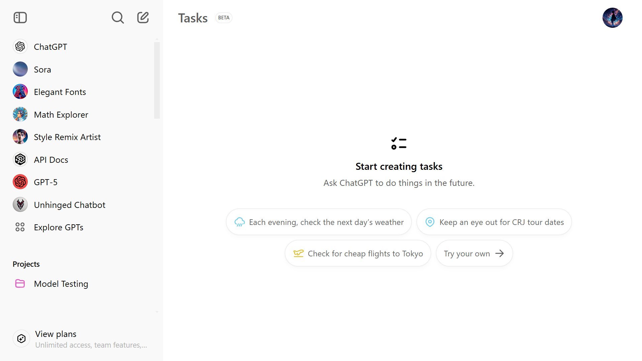Screen dimensions: 642x361
Task: Choose the evening weather check suggestion
Action: coord(319,222)
